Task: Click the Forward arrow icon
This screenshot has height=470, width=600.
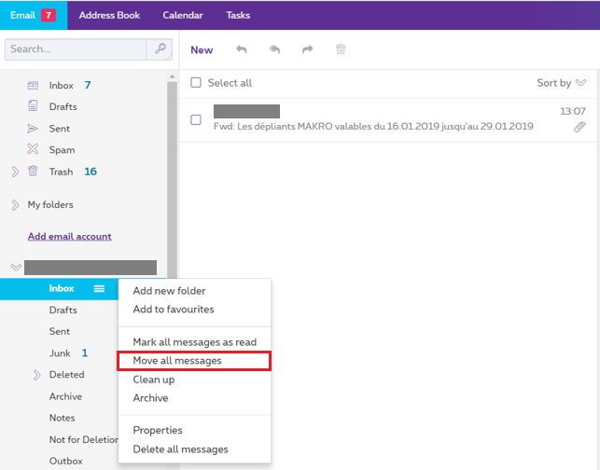Action: click(x=307, y=49)
